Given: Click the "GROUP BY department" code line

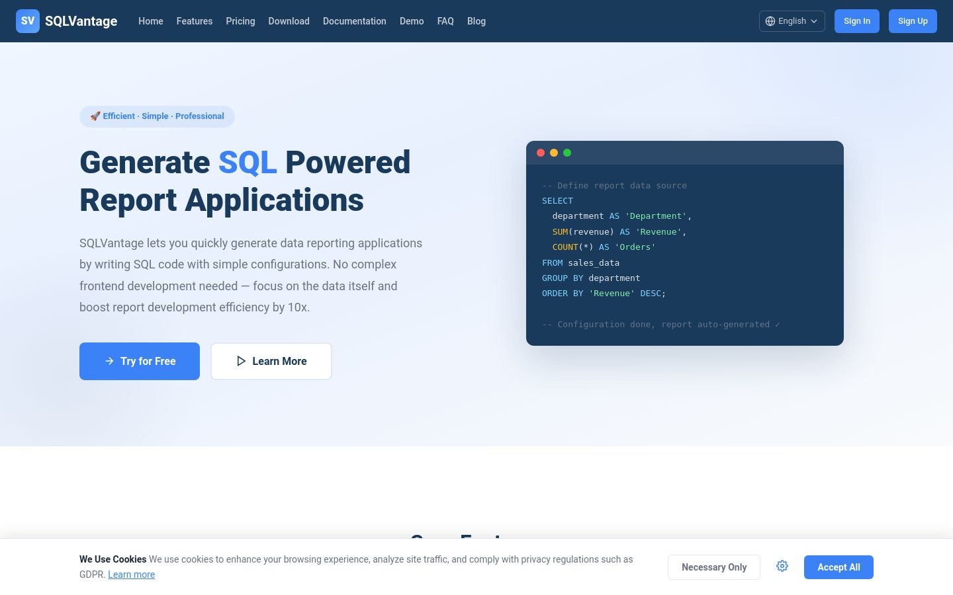Looking at the screenshot, I should click(x=591, y=278).
